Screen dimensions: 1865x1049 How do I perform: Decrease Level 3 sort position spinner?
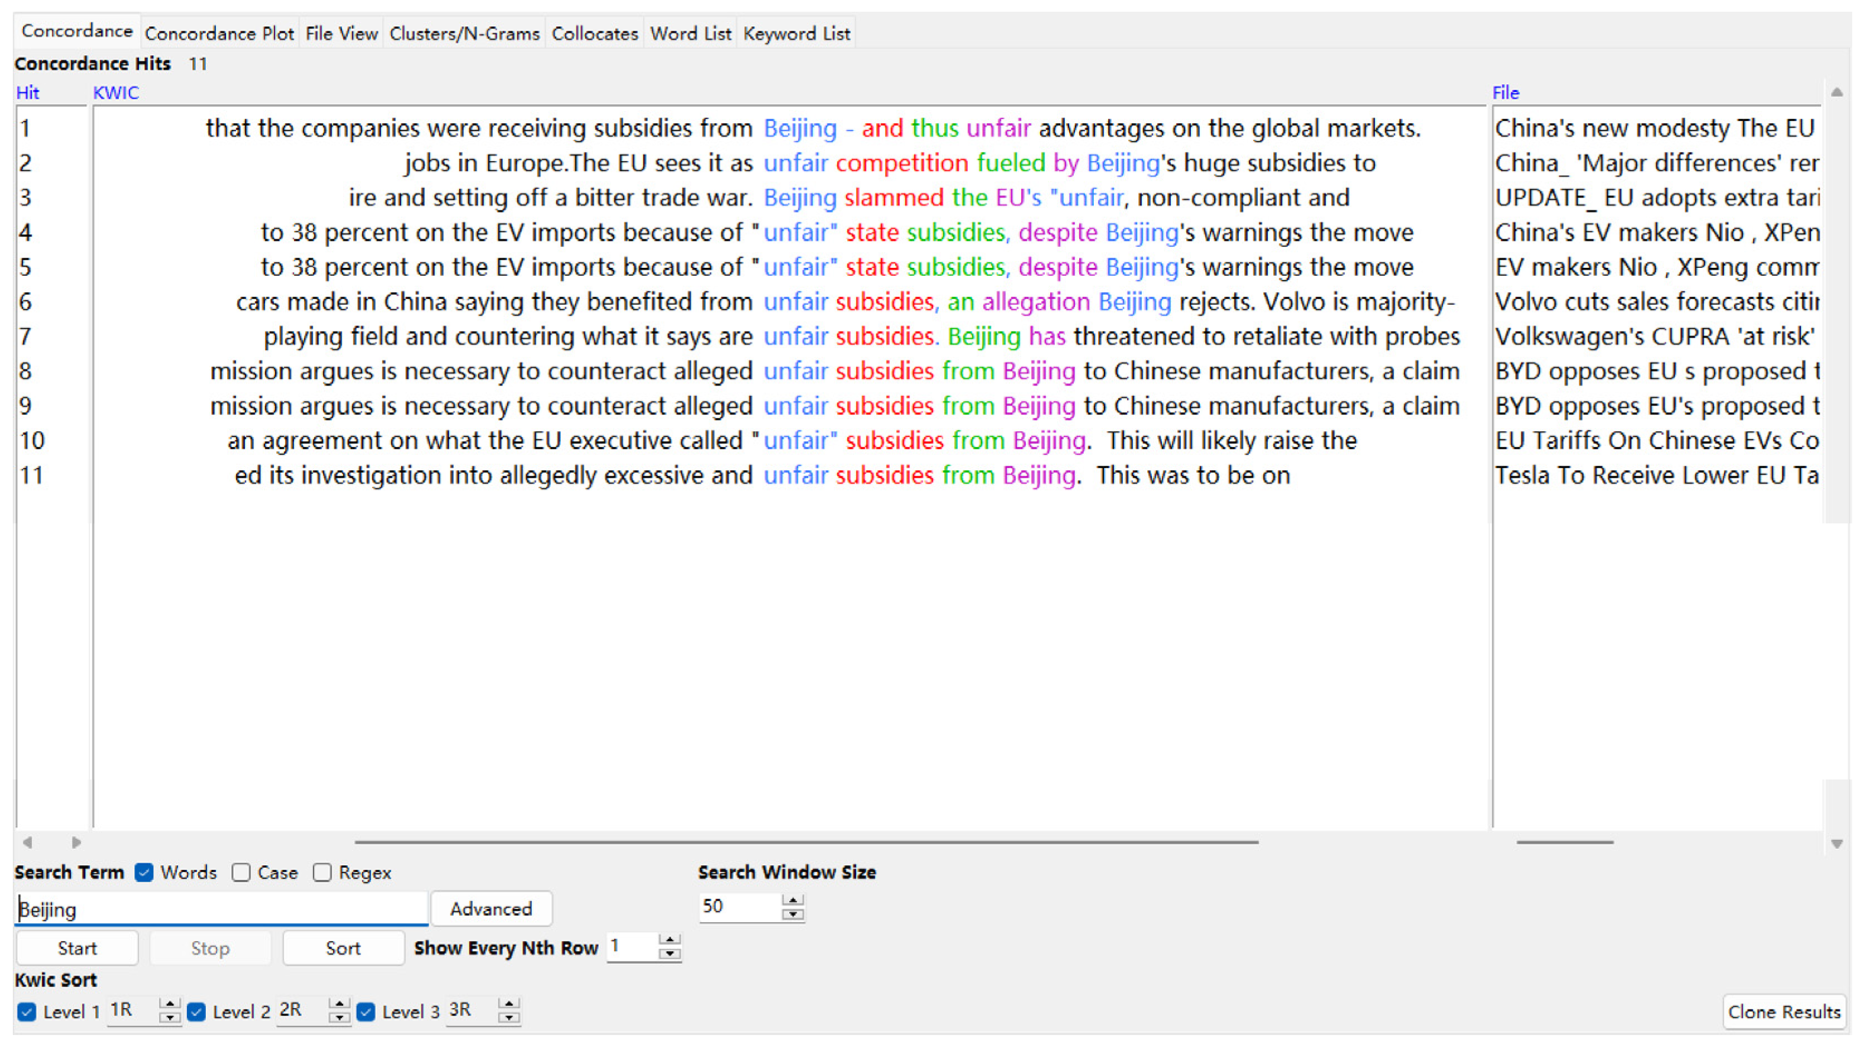(509, 1017)
